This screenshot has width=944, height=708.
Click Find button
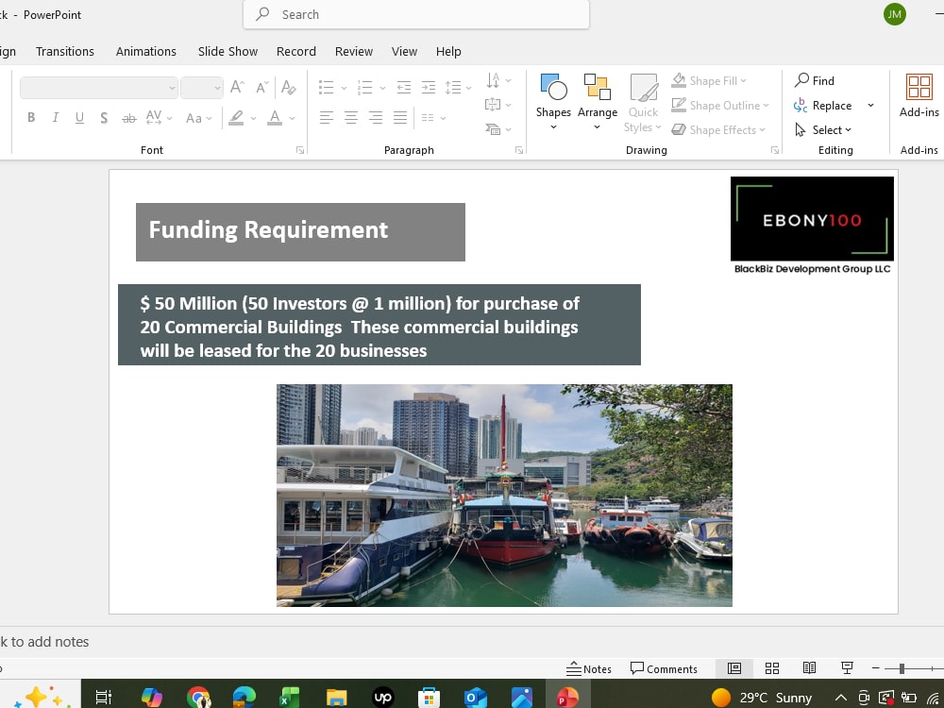pos(815,80)
